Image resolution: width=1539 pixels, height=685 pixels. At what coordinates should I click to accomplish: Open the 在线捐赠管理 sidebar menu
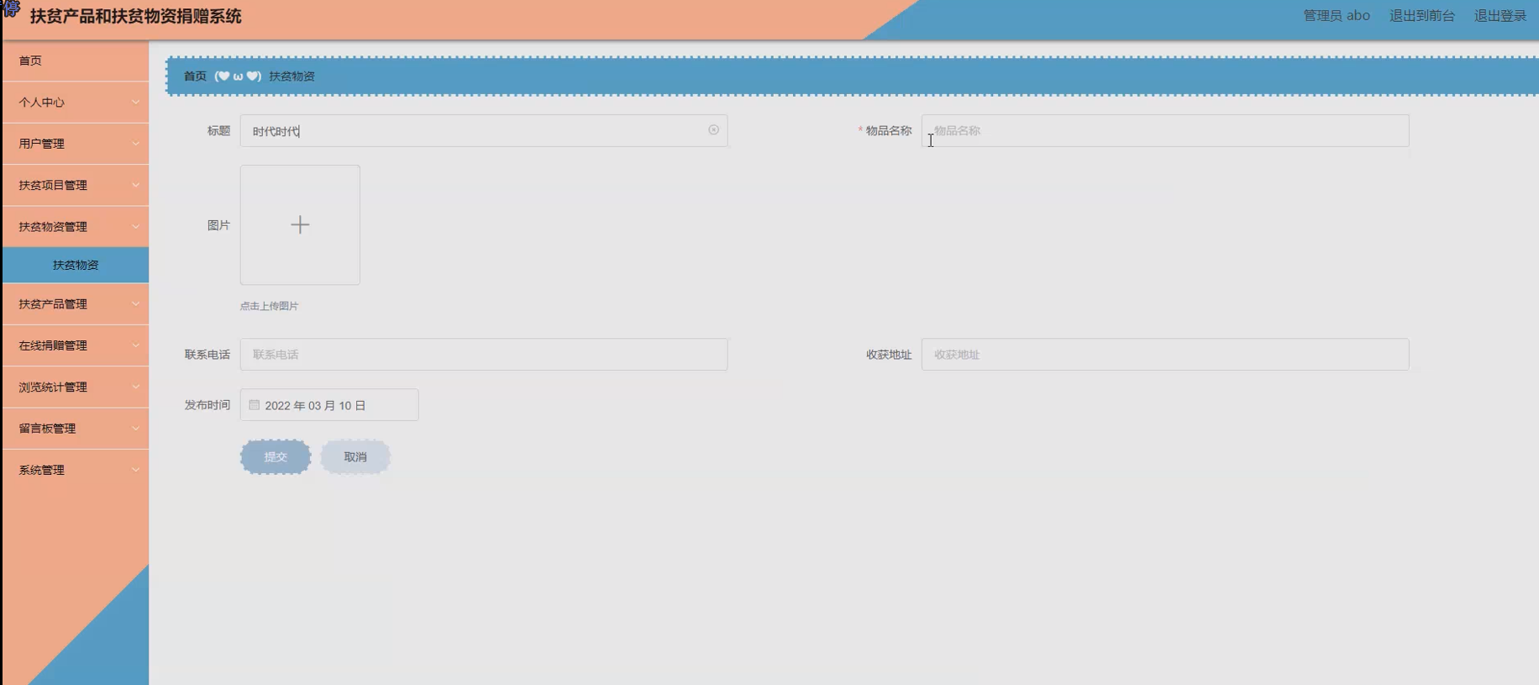pyautogui.click(x=76, y=345)
